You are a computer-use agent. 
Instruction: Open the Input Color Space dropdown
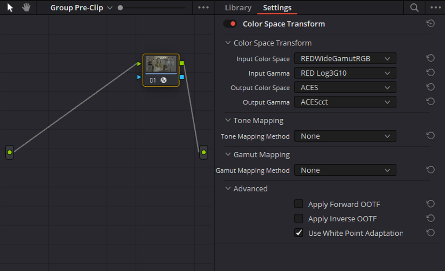coord(345,59)
